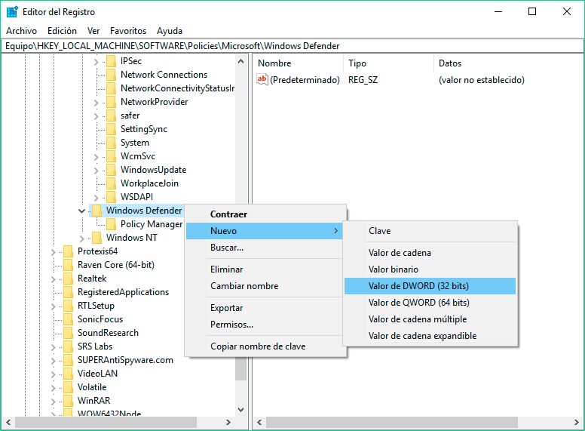Click the WorkplaceJoin folder icon
The image size is (585, 431).
[111, 183]
